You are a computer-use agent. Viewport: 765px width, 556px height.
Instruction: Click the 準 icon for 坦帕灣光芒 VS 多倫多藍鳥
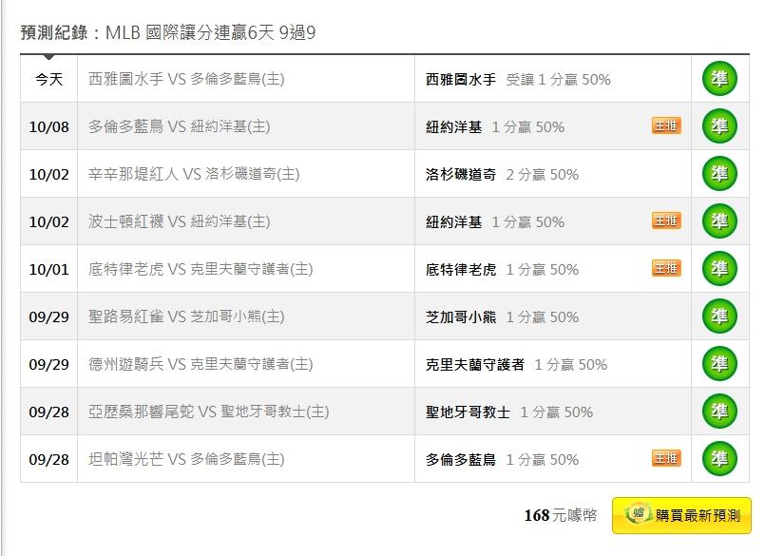[719, 459]
